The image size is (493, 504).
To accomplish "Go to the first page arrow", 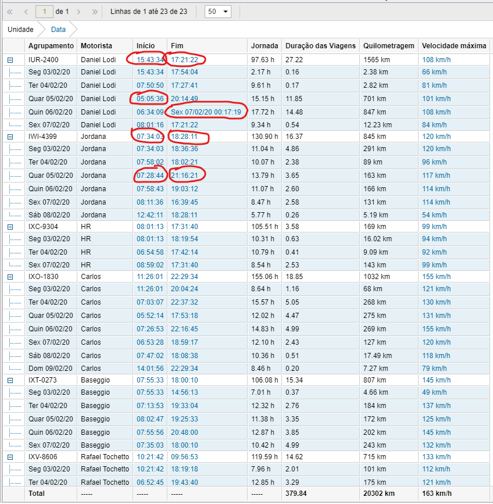I will pyautogui.click(x=10, y=12).
